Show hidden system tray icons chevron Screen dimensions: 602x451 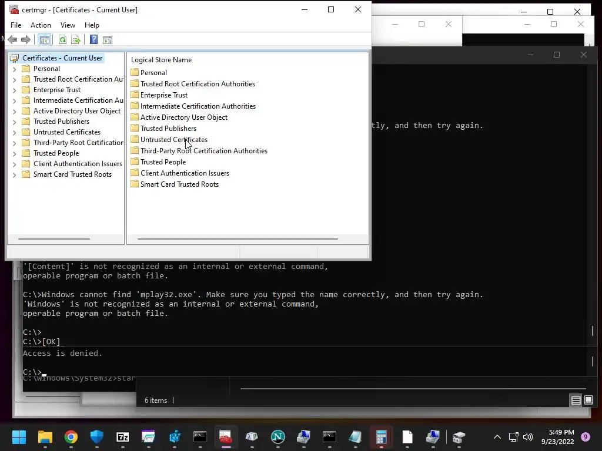click(x=497, y=437)
